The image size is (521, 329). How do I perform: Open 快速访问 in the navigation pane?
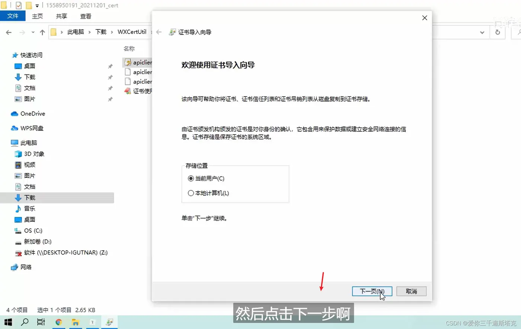click(31, 55)
